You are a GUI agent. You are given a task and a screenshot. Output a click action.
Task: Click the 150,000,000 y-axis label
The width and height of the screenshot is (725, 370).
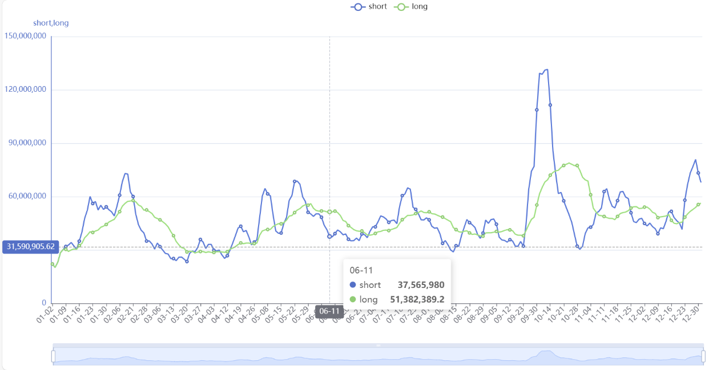click(x=25, y=36)
